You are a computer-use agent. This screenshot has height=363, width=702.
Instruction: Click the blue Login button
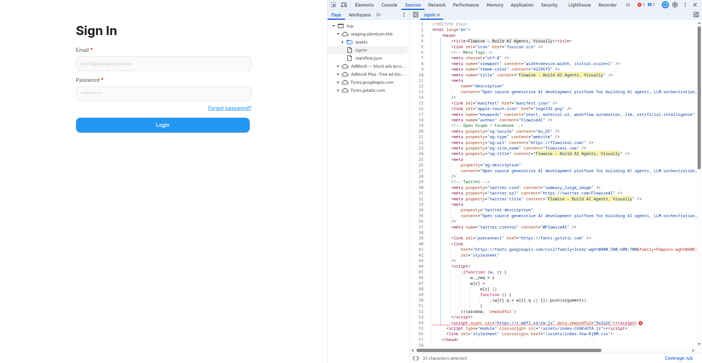click(x=163, y=125)
